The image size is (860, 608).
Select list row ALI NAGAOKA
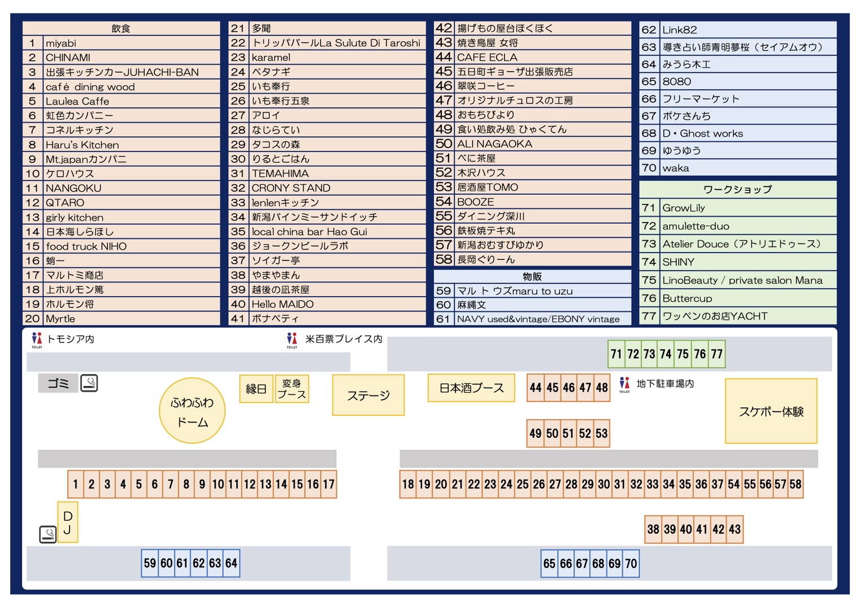point(532,144)
